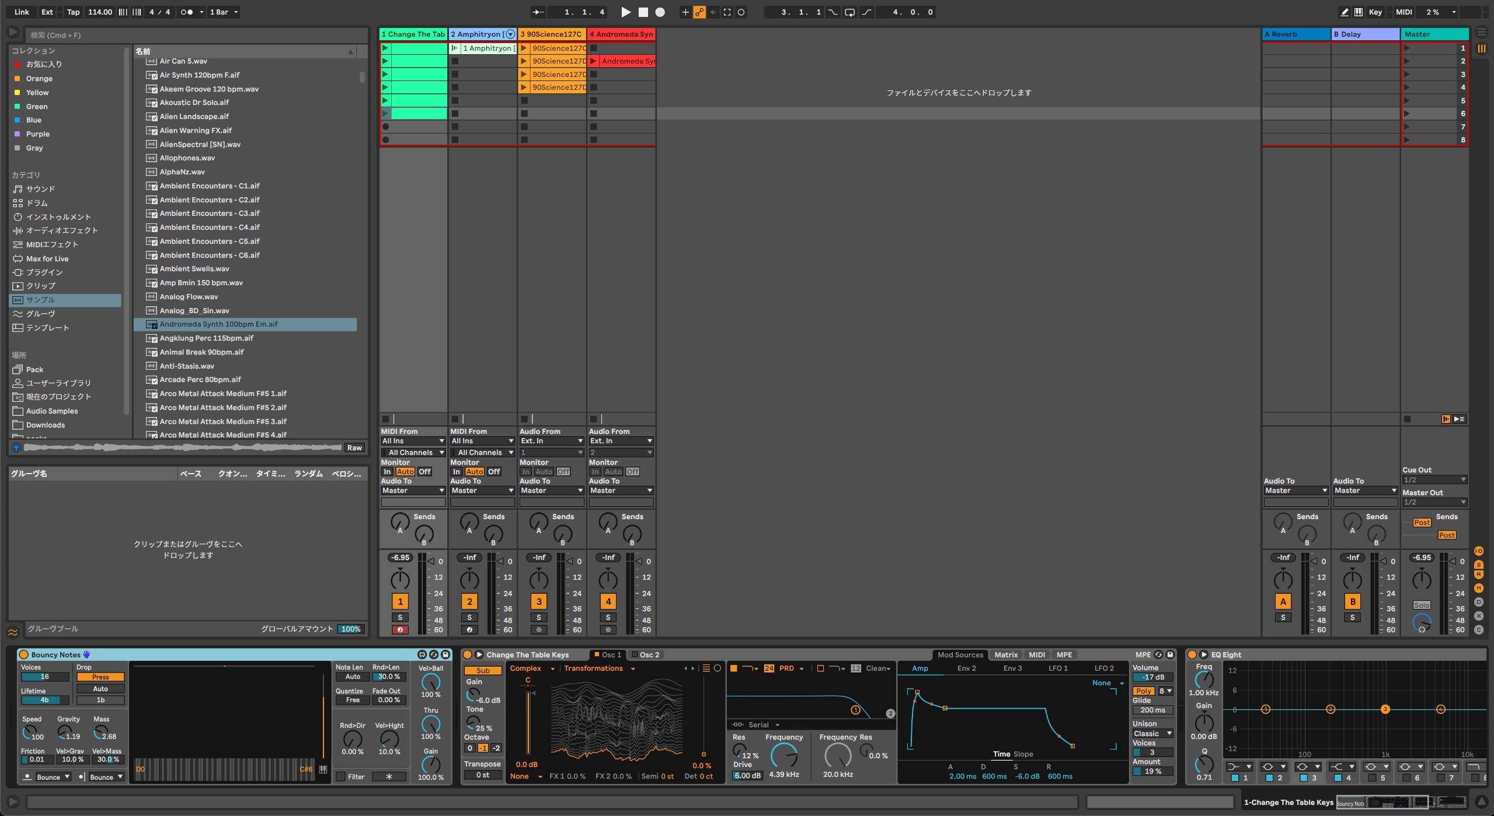Open Unison mode Classic dropdown
This screenshot has width=1494, height=816.
pyautogui.click(x=1152, y=733)
